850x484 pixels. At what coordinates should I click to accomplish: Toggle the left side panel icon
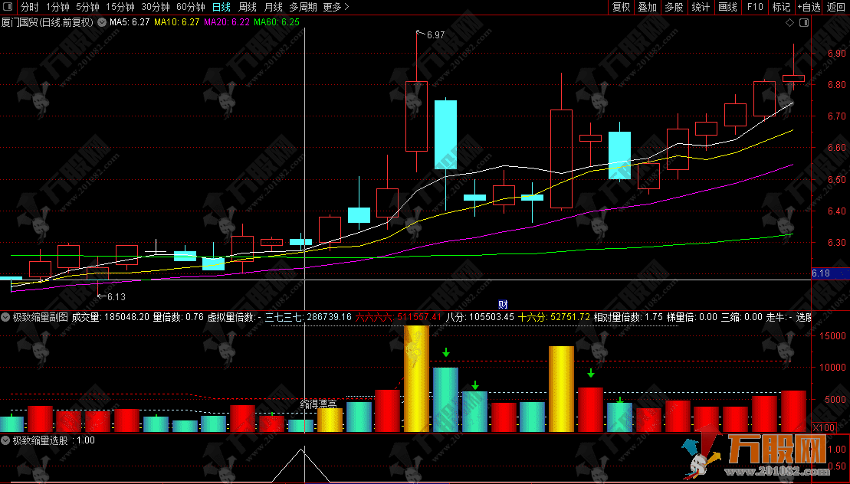[9, 7]
